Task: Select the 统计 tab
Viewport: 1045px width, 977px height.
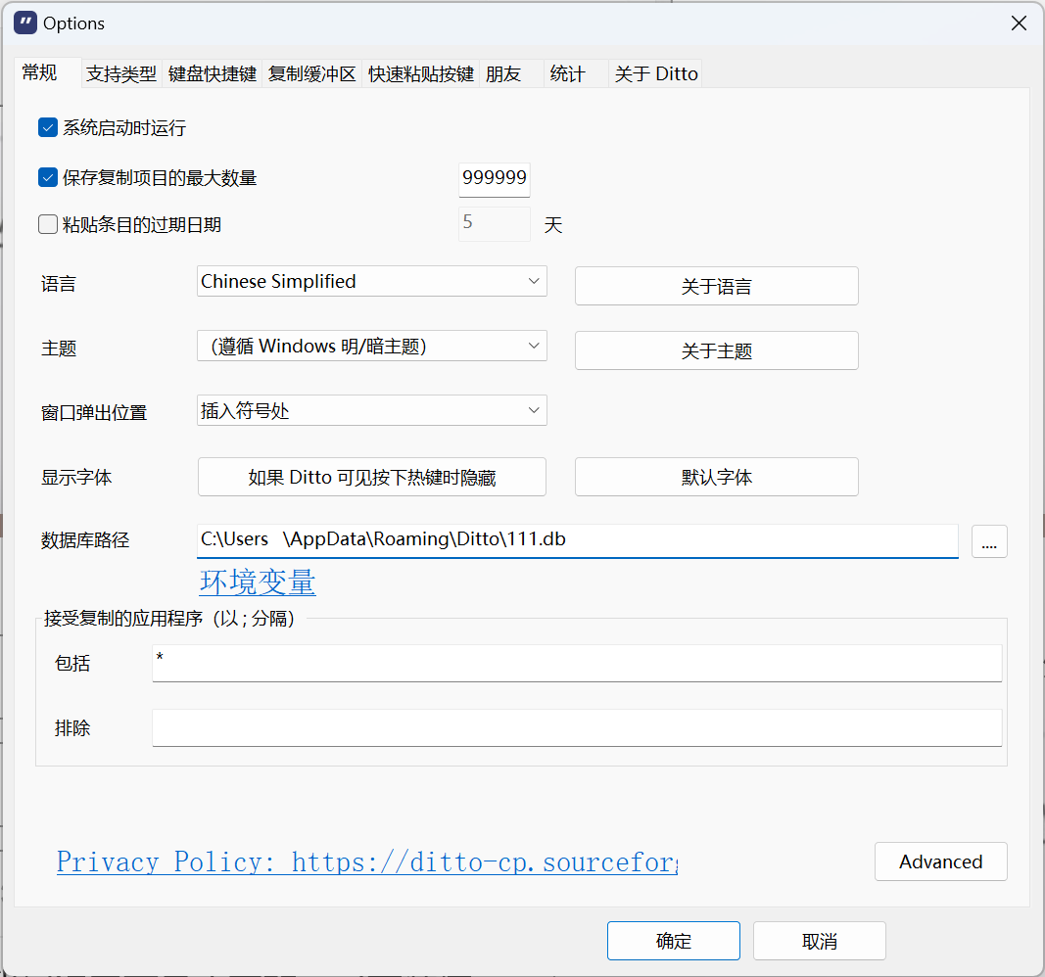Action: pyautogui.click(x=567, y=74)
